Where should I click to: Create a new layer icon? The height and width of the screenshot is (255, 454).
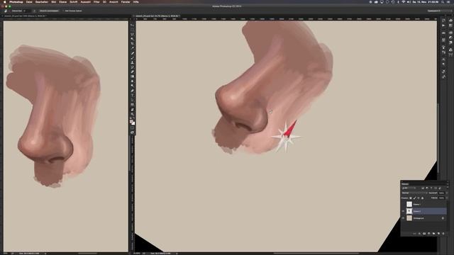point(438,233)
